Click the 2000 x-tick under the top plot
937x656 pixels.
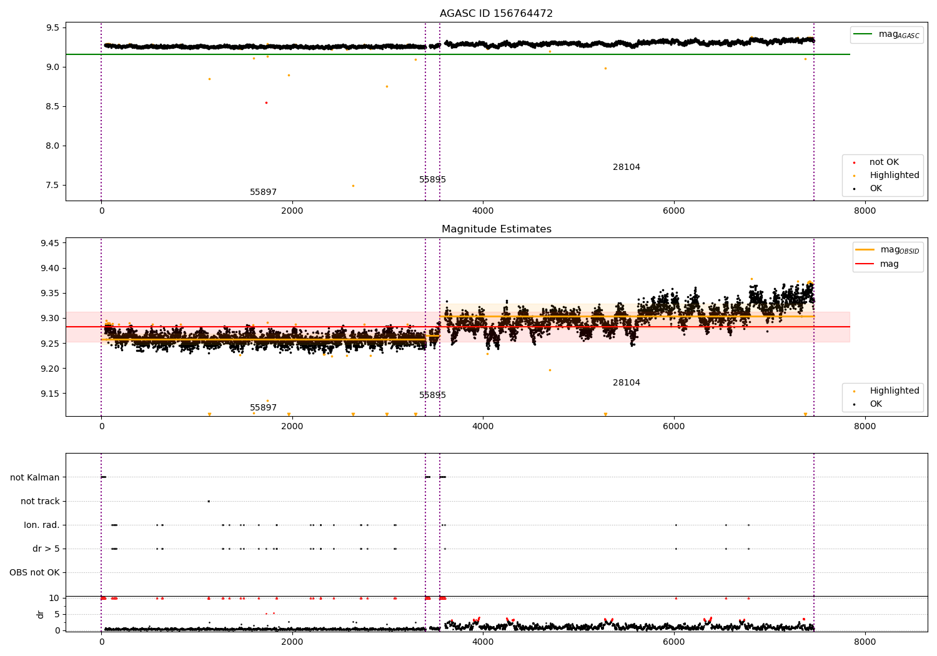coord(292,211)
